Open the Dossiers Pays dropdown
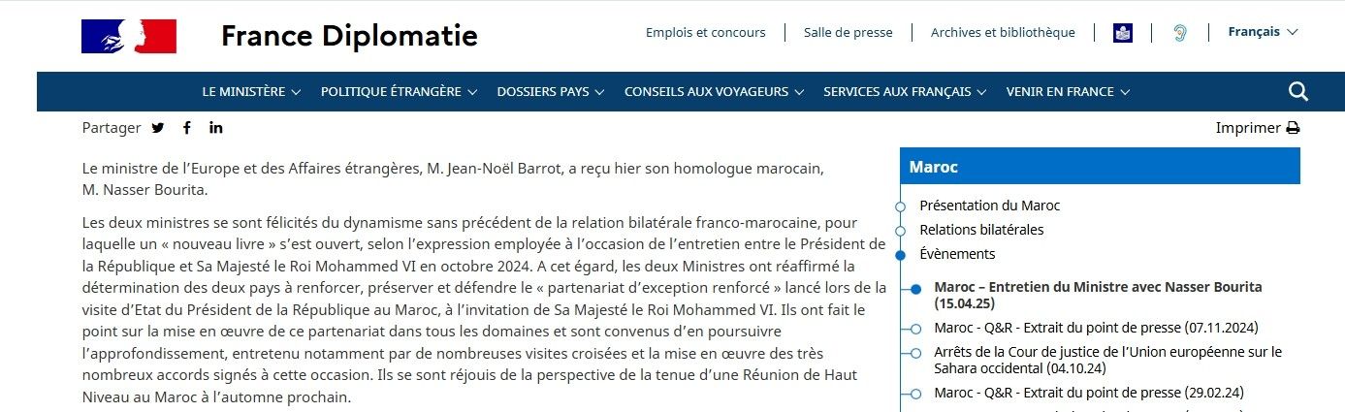The height and width of the screenshot is (412, 1345). 550,92
